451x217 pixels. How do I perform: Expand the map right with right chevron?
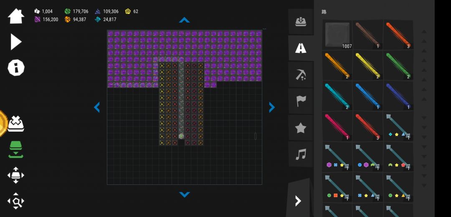[272, 107]
